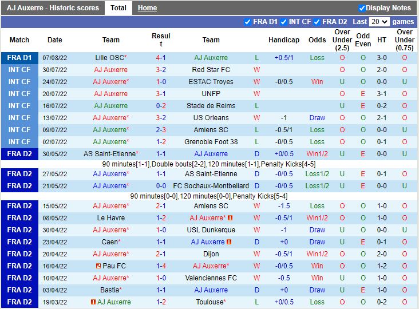Open US Orleans team link
Viewport: 419px width, 309px height.
[x=211, y=118]
